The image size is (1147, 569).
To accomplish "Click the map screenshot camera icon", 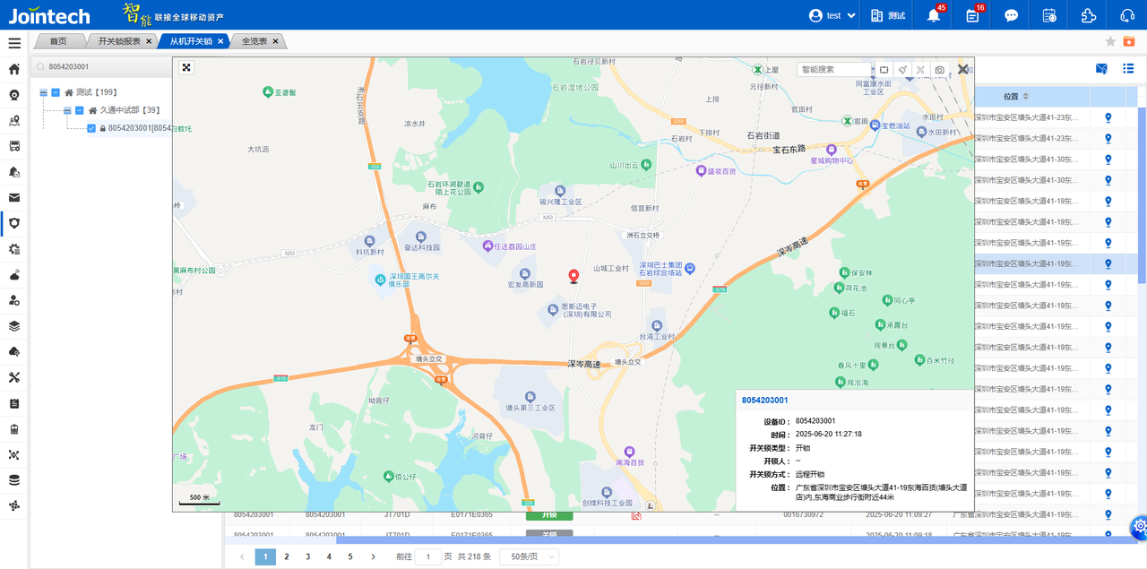I will pyautogui.click(x=939, y=69).
